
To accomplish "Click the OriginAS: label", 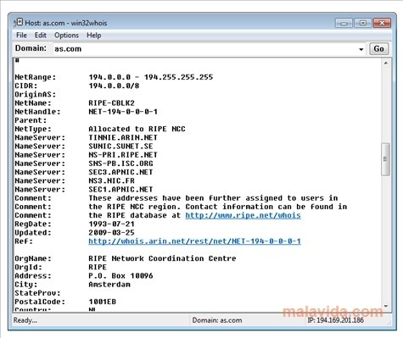I will point(36,94).
